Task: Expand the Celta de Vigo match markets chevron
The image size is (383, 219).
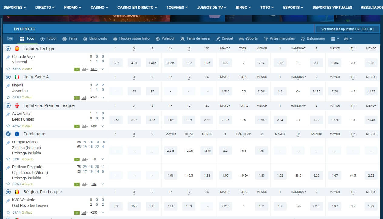Action: [103, 69]
